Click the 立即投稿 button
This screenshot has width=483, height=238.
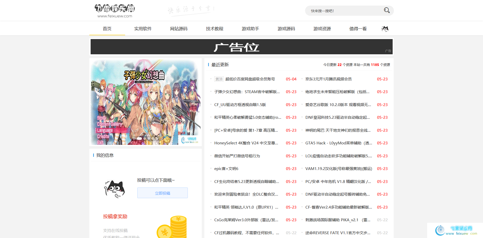click(162, 193)
